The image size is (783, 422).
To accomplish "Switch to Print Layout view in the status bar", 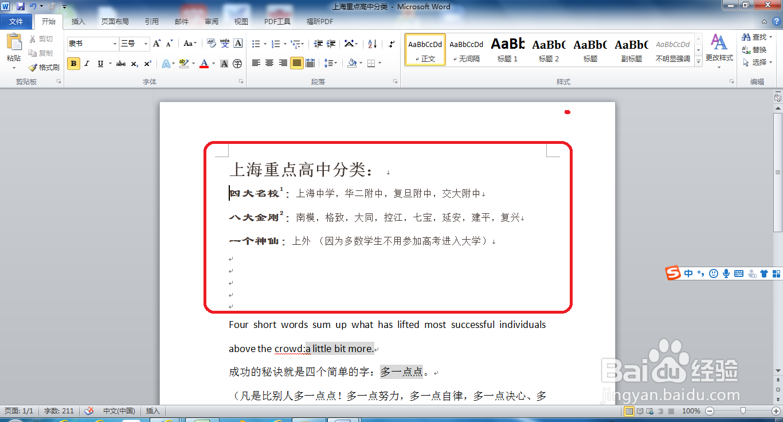I will (629, 411).
